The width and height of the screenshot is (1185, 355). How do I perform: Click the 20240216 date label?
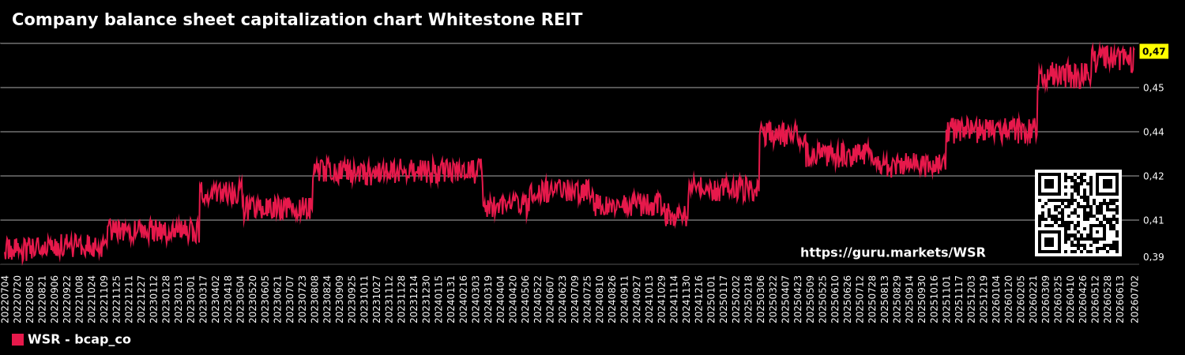pos(464,298)
